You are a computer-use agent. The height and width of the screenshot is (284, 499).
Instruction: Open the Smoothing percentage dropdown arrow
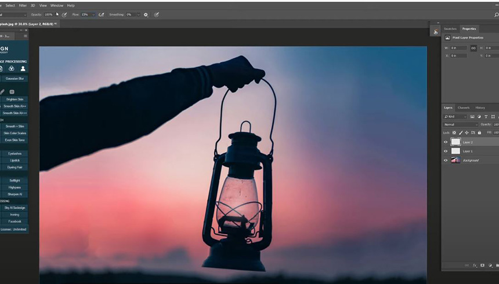138,14
